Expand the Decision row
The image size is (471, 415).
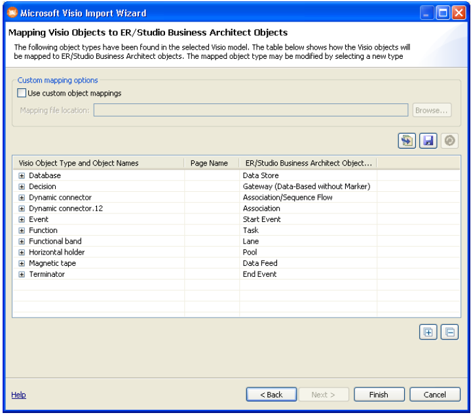pyautogui.click(x=22, y=187)
